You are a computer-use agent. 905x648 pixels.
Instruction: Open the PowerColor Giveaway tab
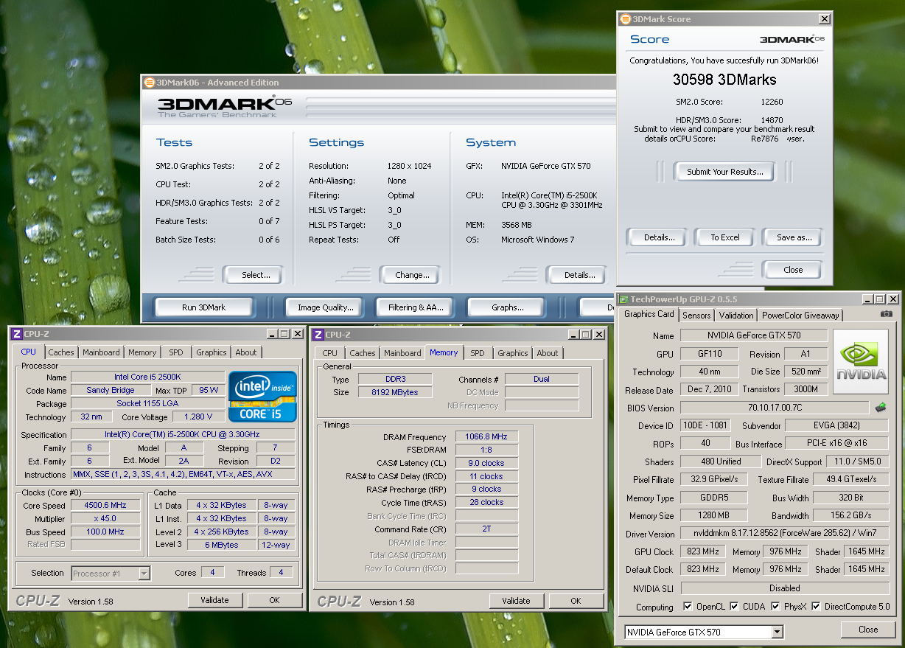coord(800,316)
